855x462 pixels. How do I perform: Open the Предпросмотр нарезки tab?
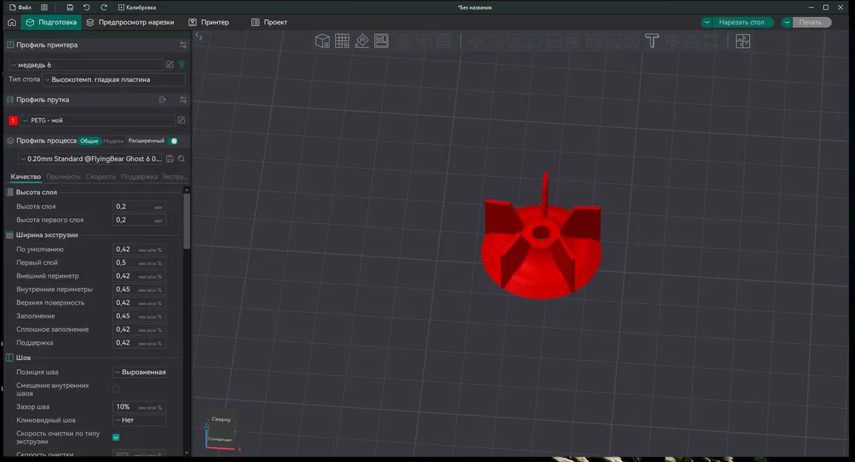pyautogui.click(x=129, y=22)
